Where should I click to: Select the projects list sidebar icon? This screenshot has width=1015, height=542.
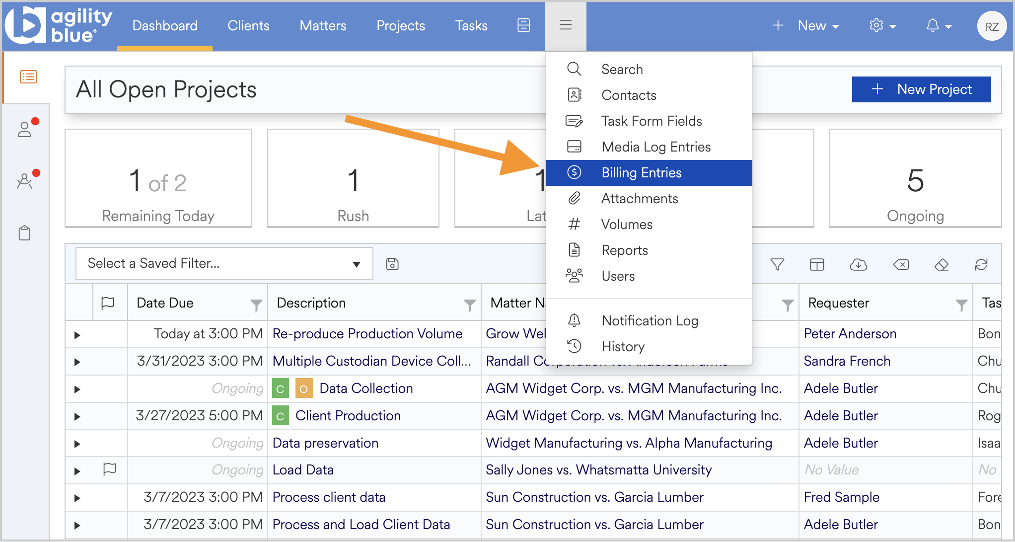tap(28, 77)
